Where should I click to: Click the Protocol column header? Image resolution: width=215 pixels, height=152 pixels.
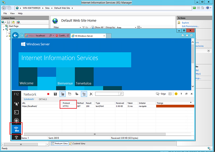tap(66, 103)
